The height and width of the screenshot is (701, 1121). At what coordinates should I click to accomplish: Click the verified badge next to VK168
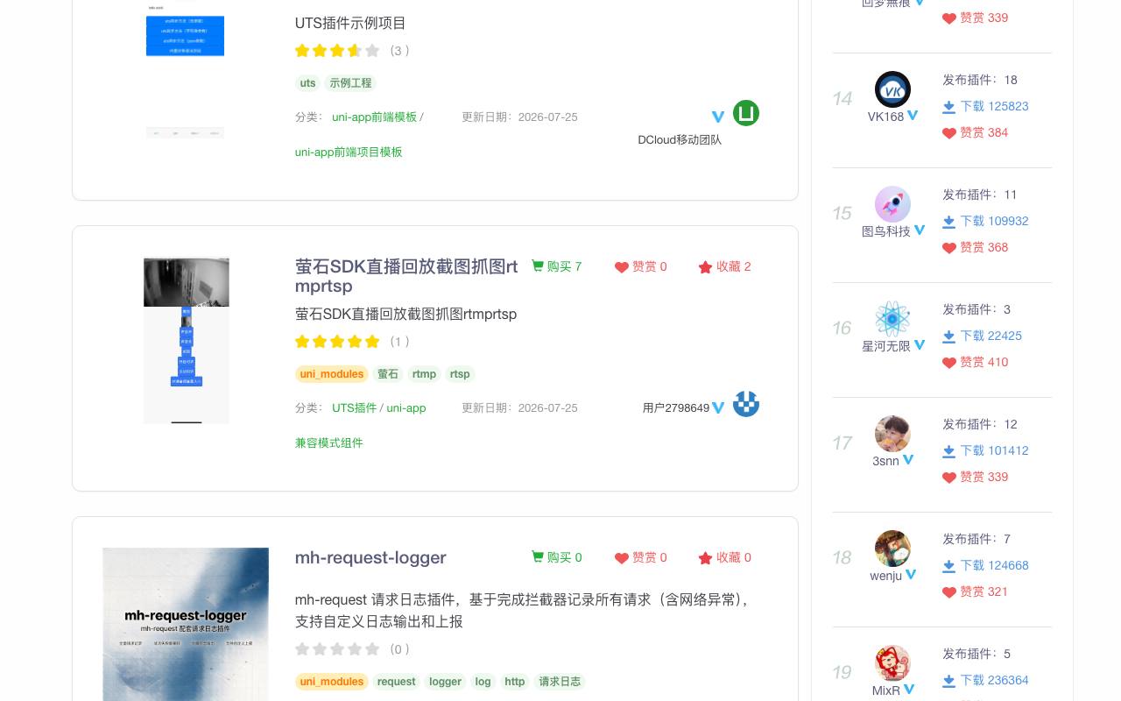click(x=913, y=116)
